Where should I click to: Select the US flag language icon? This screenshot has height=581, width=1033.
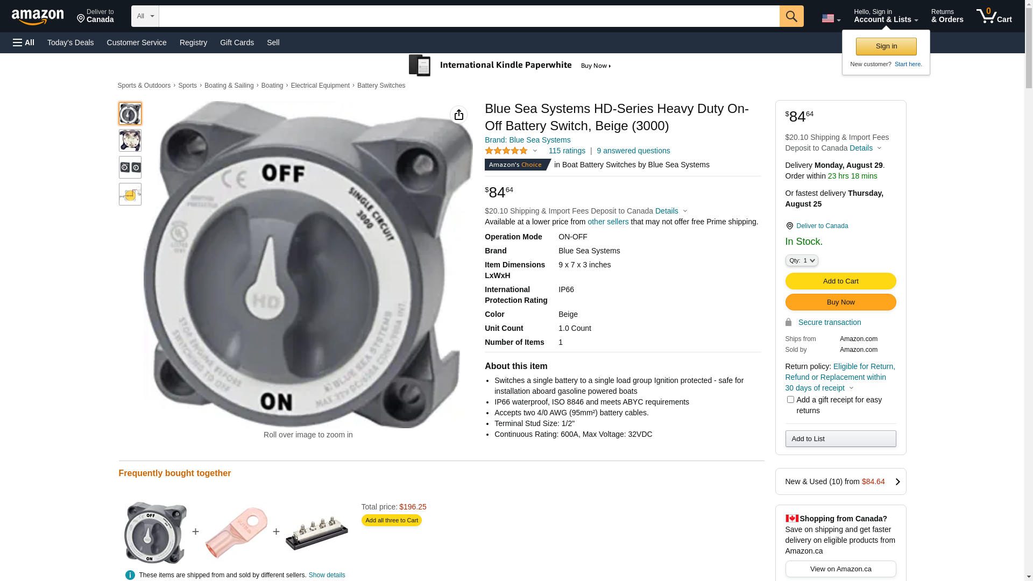(831, 18)
